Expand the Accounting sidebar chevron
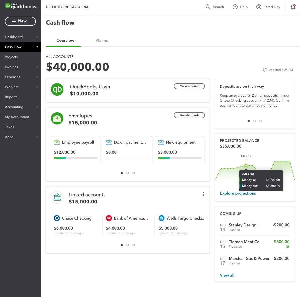300x297 pixels. (x=37, y=107)
